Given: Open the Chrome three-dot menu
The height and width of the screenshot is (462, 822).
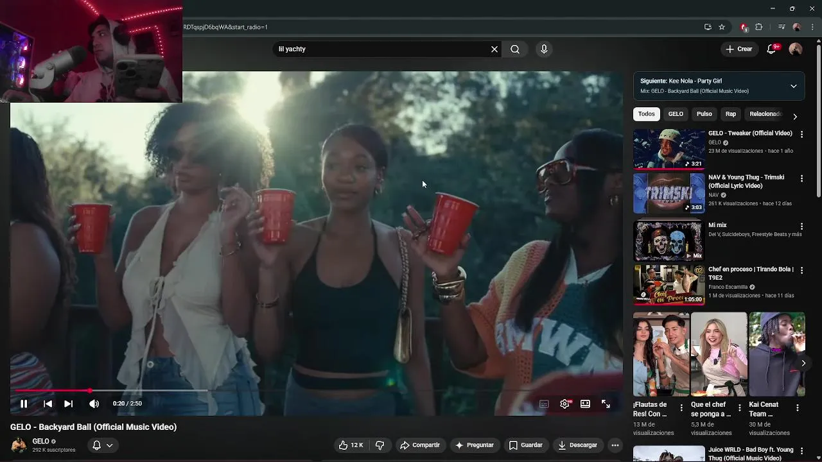Looking at the screenshot, I should pyautogui.click(x=812, y=27).
